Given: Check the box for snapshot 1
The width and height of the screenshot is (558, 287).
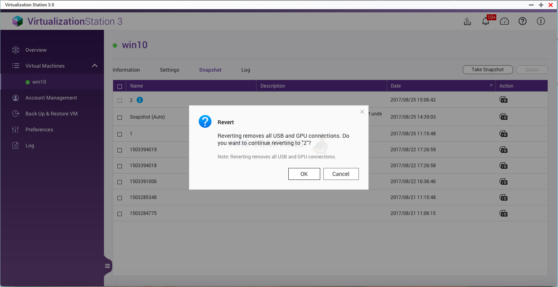Looking at the screenshot, I should [x=119, y=134].
